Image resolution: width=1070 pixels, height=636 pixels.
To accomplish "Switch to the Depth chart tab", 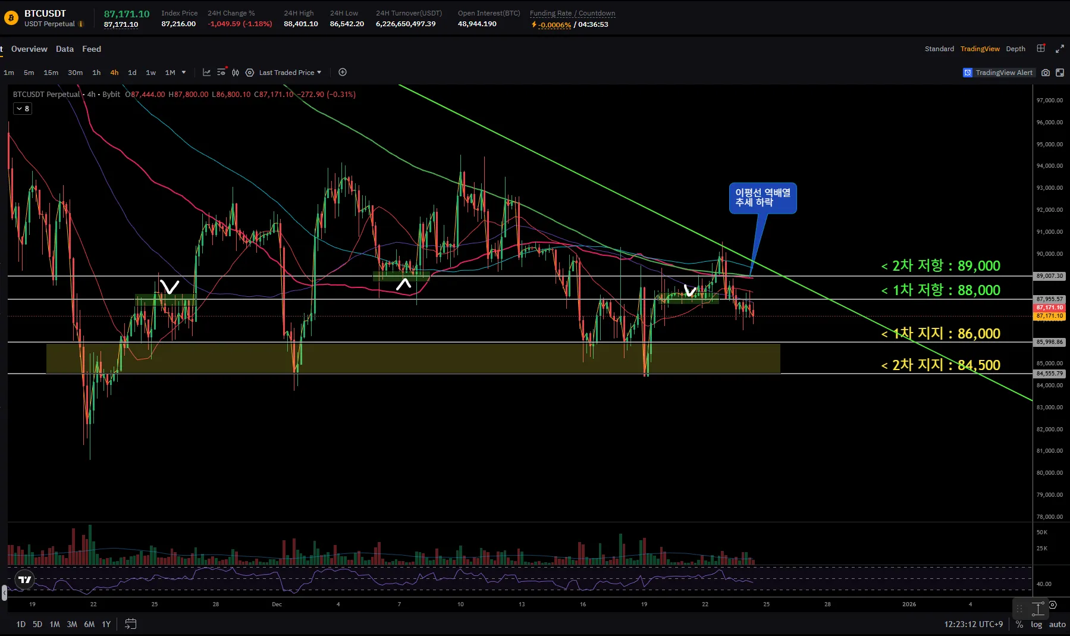I will coord(1015,49).
